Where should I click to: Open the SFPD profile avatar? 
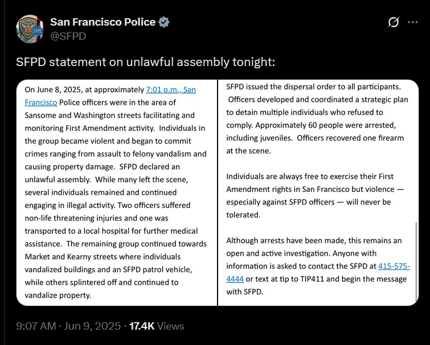(x=30, y=28)
